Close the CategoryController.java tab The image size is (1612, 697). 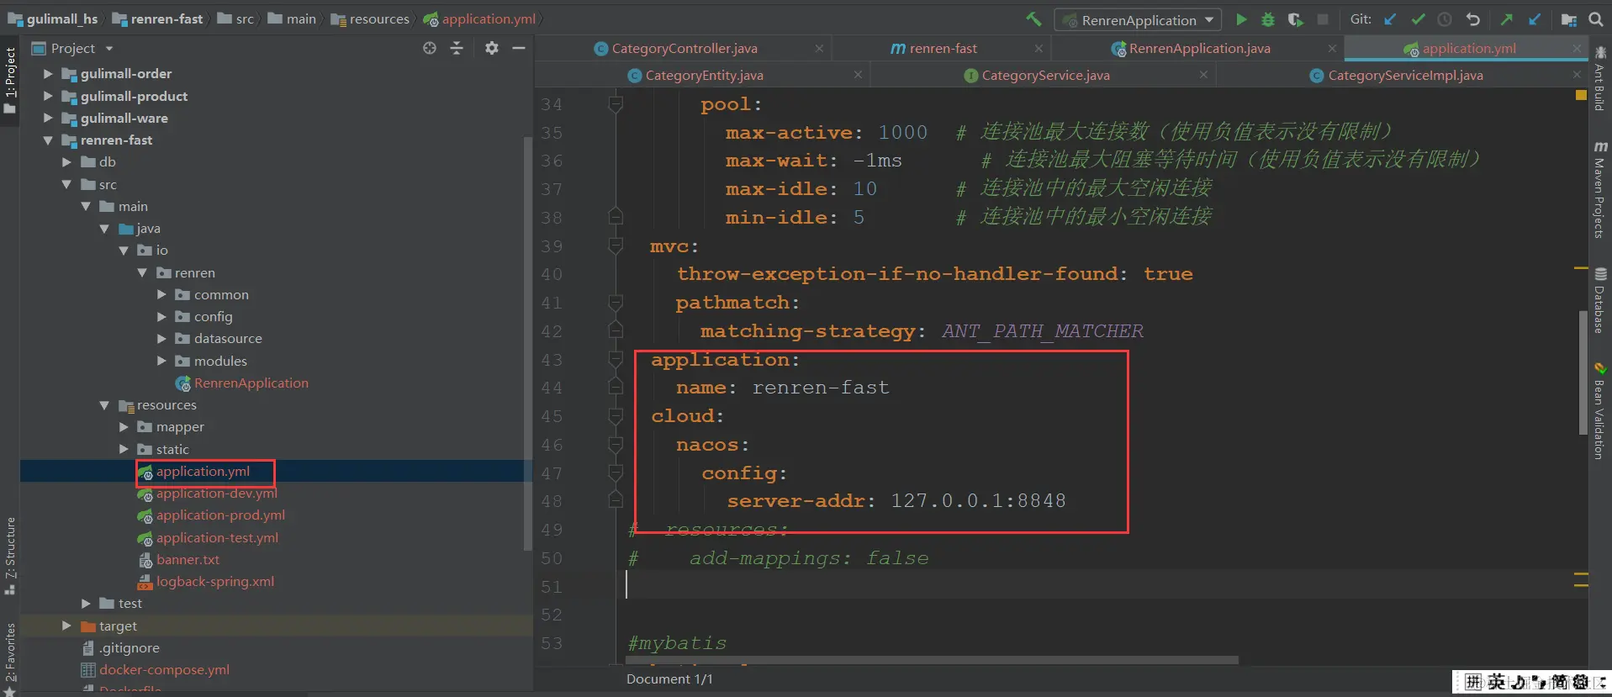click(819, 49)
